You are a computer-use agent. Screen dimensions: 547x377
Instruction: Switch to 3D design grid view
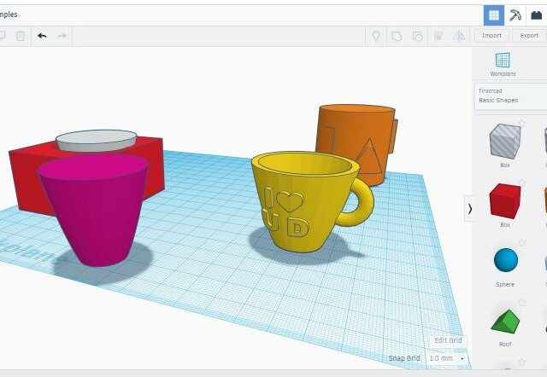point(493,14)
